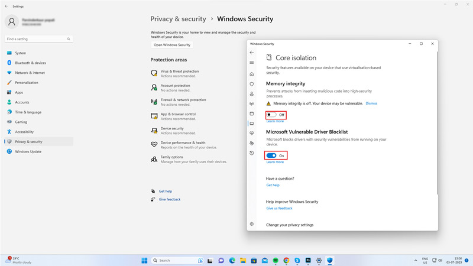Click Give us feedback link
Screen dimensions: 473x266
point(279,208)
